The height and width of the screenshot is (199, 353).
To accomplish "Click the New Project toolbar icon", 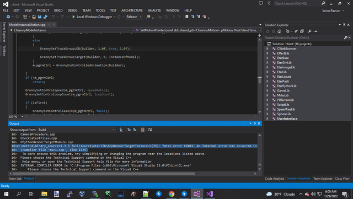I will 25,17.
